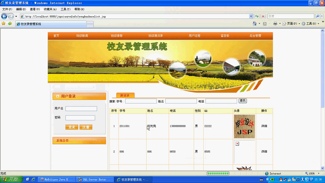Open a new blank tab
Viewport: 325px width, 183px height.
coord(90,24)
